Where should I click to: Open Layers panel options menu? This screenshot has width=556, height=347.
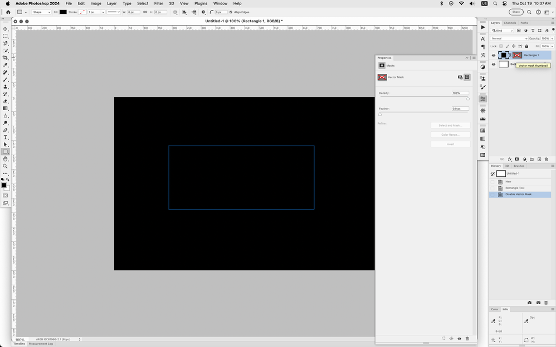coord(553,23)
